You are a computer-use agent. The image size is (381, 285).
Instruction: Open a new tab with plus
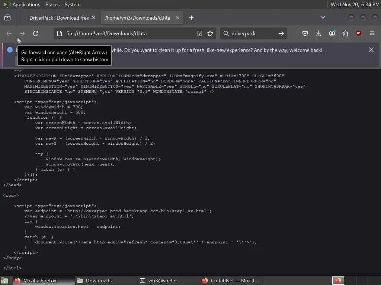click(192, 18)
